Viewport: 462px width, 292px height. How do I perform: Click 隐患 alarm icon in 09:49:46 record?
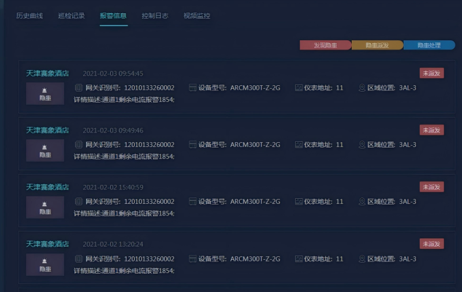pos(45,151)
